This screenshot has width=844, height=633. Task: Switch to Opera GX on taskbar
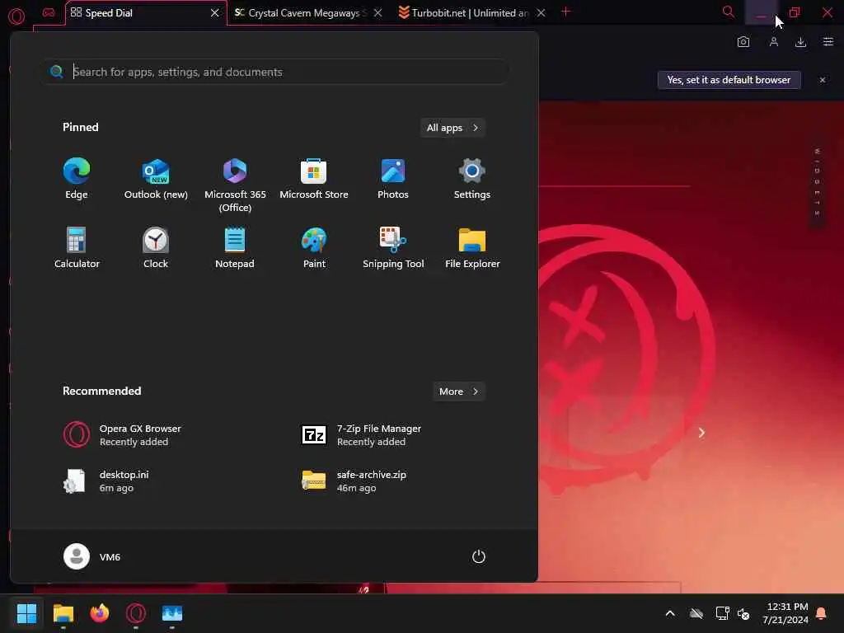136,613
